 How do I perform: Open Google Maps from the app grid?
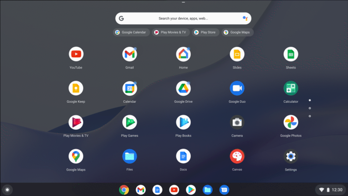[x=76, y=156]
